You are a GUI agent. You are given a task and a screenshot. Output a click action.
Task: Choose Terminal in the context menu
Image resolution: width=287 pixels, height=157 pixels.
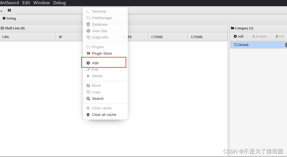click(x=105, y=12)
